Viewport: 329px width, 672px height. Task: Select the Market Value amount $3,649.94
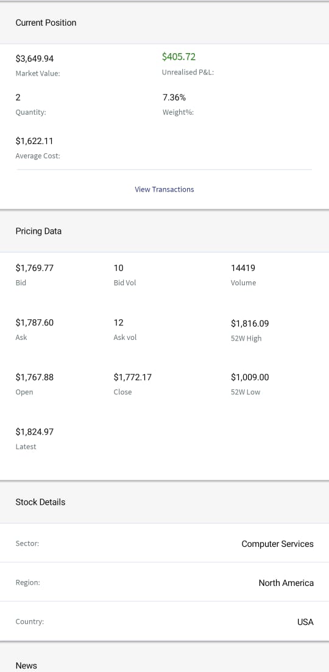coord(35,59)
